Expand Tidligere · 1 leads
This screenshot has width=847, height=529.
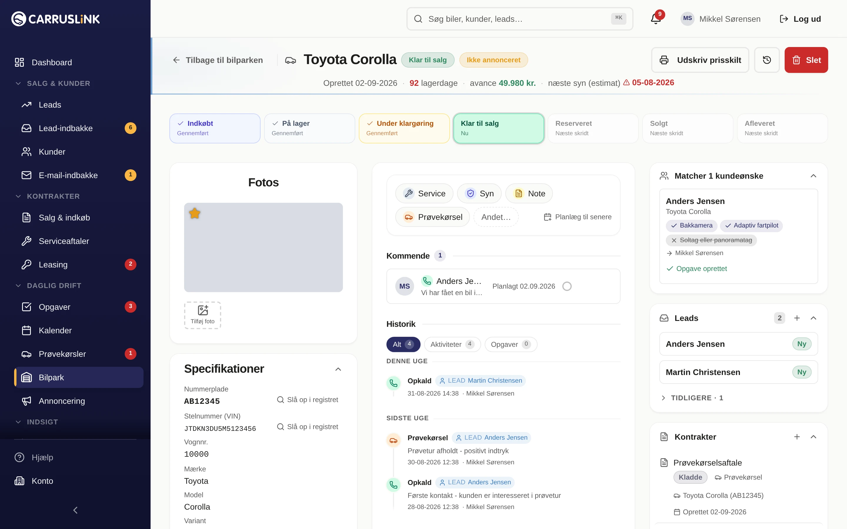pos(692,398)
